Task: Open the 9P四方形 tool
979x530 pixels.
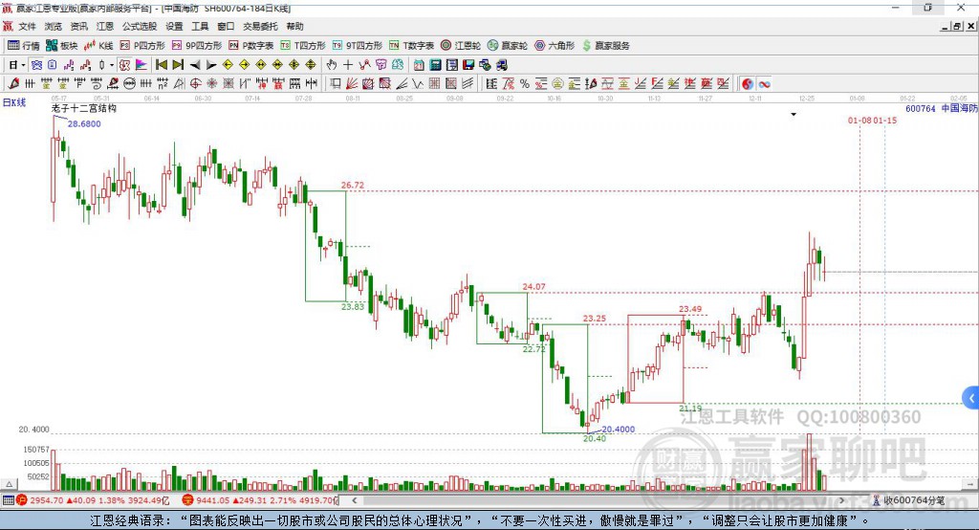Action: click(197, 46)
